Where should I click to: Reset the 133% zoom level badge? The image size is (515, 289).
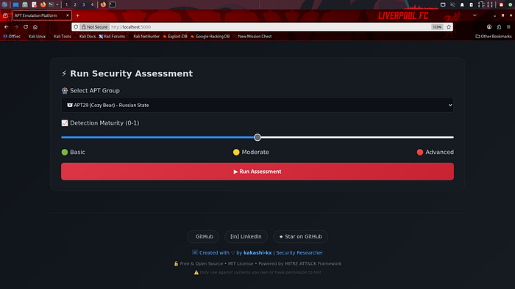[437, 27]
